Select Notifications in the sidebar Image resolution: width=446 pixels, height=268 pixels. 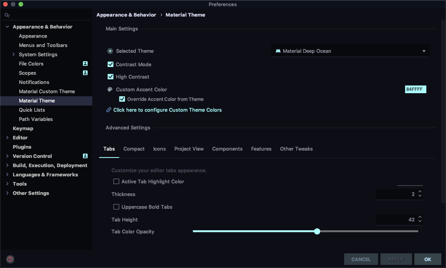point(34,82)
